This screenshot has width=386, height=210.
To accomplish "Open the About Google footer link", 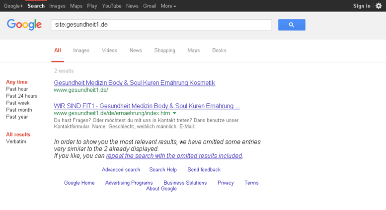I will tap(161, 189).
